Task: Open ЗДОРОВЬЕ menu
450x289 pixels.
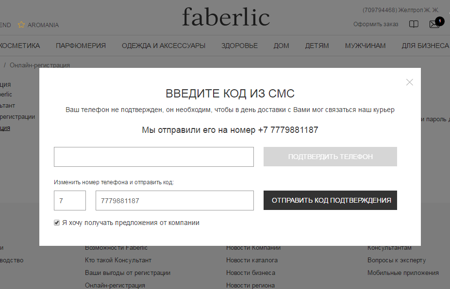Action: (x=239, y=46)
